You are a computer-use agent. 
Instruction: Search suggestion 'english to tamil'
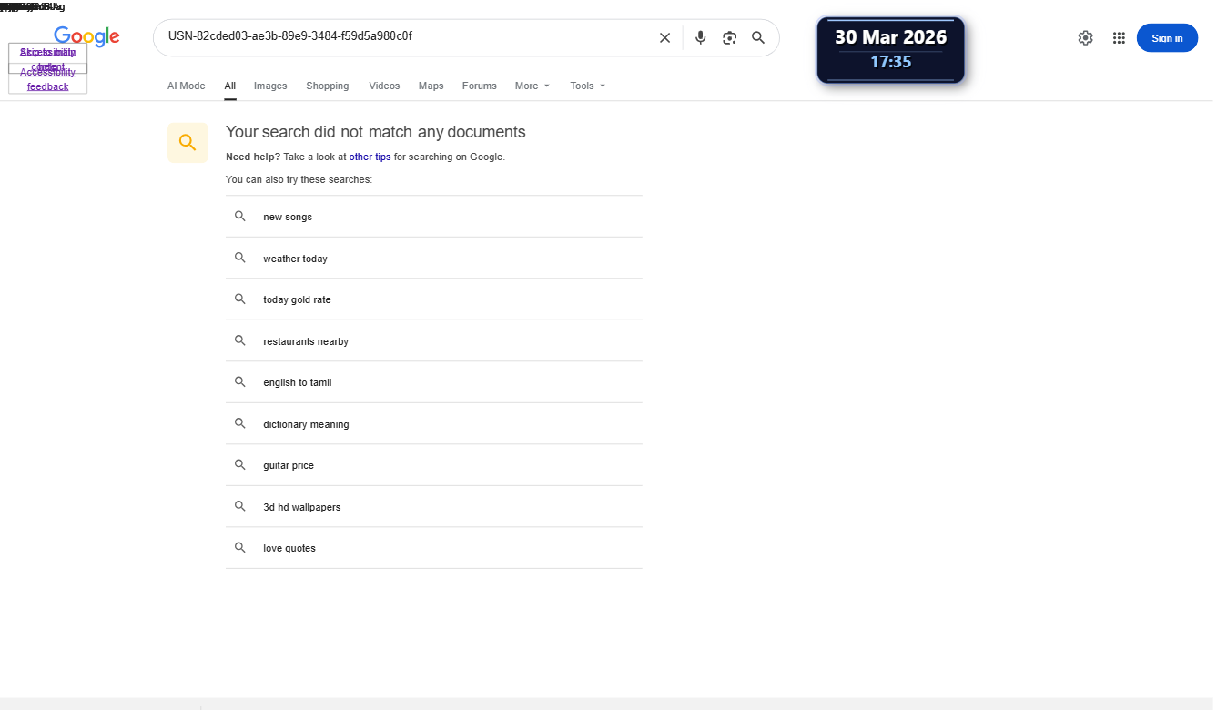pos(434,382)
